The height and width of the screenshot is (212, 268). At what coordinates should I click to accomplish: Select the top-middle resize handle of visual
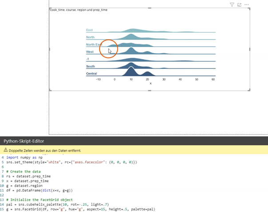(x=150, y=8)
